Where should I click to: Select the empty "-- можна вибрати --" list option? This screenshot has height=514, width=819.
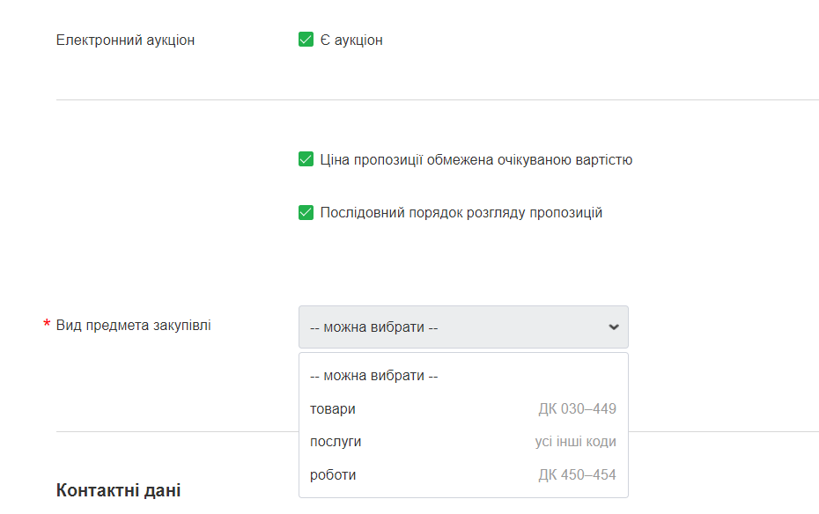[373, 376]
